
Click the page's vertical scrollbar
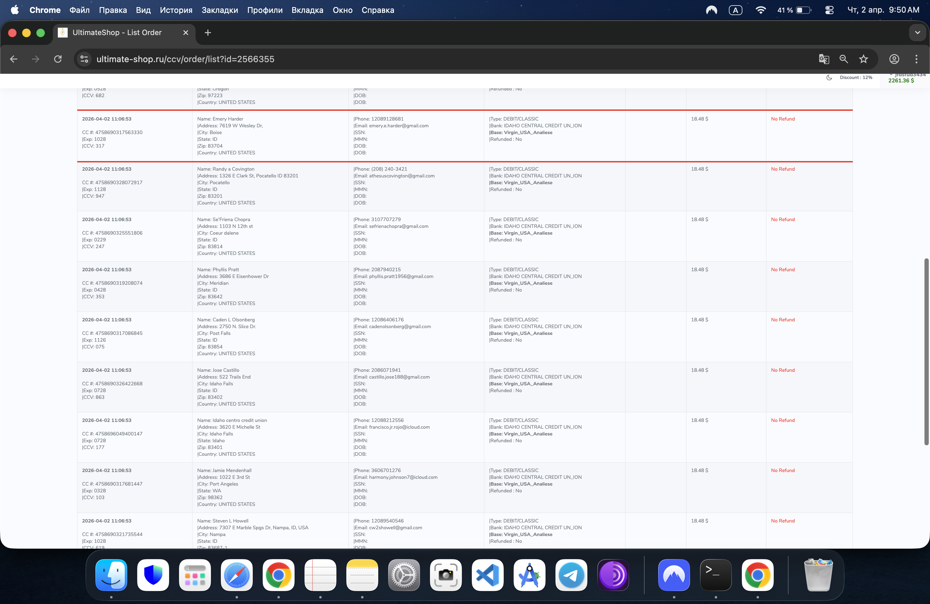926,352
